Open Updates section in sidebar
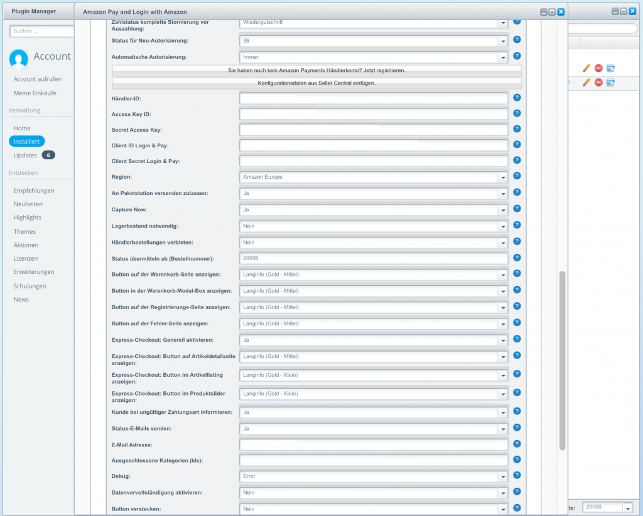 (25, 155)
